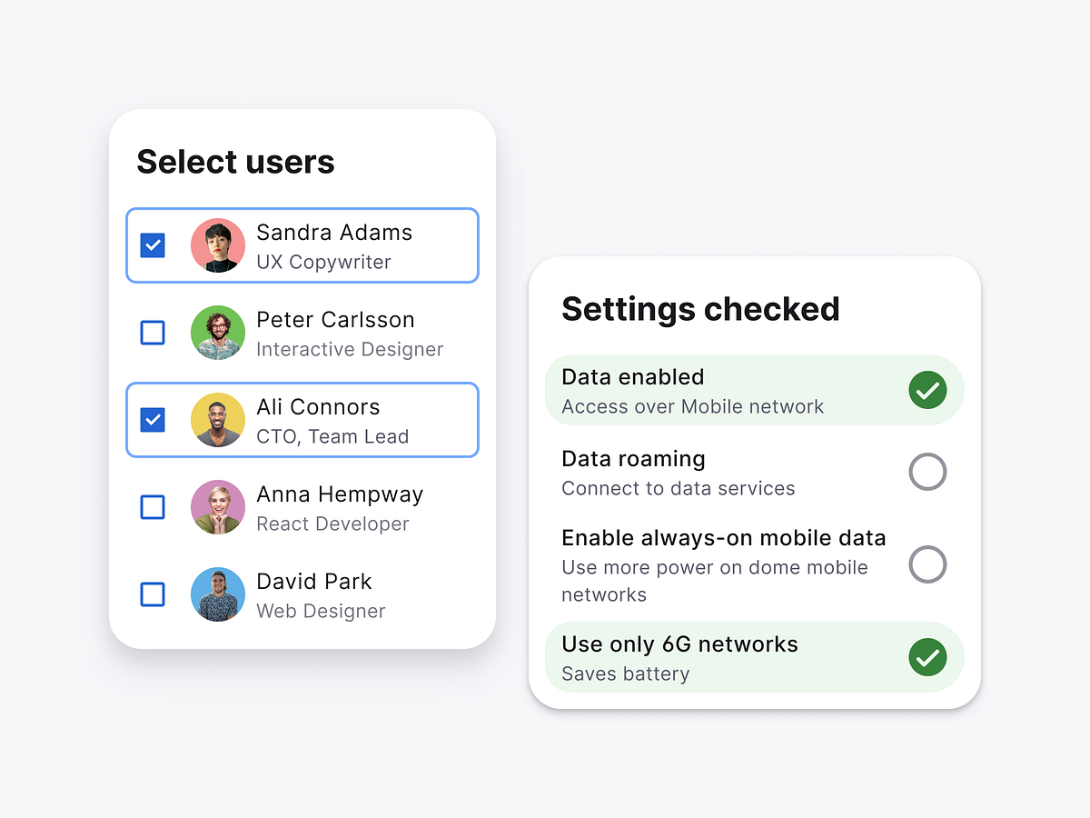Click the green checkmark beside Use only 6G networks
Screen dimensions: 1090x818
pyautogui.click(x=927, y=657)
